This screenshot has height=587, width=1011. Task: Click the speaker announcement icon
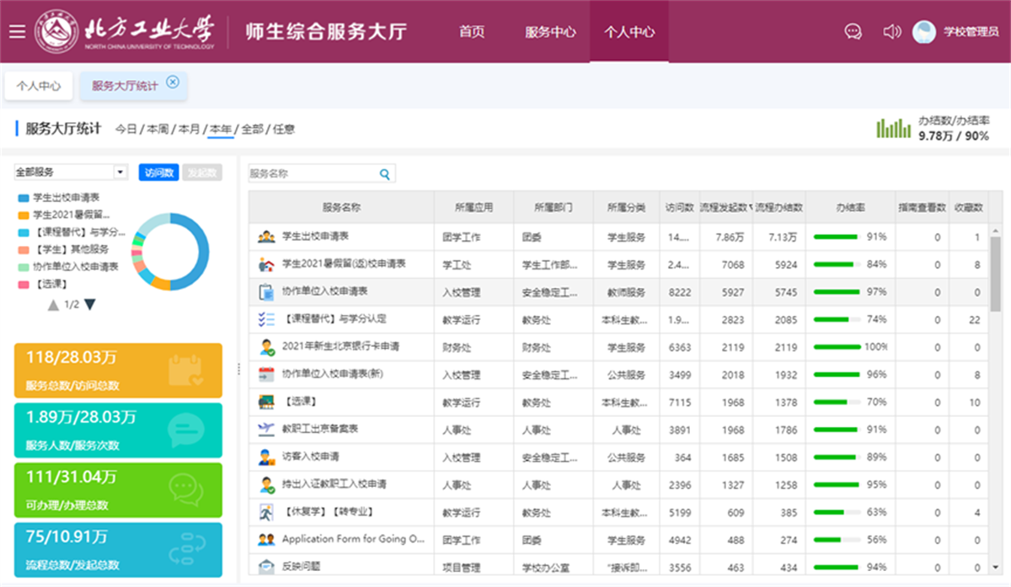(x=891, y=32)
